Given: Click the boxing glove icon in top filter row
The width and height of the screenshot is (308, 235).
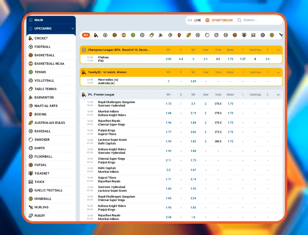Looking at the screenshot, I should [x=179, y=35].
